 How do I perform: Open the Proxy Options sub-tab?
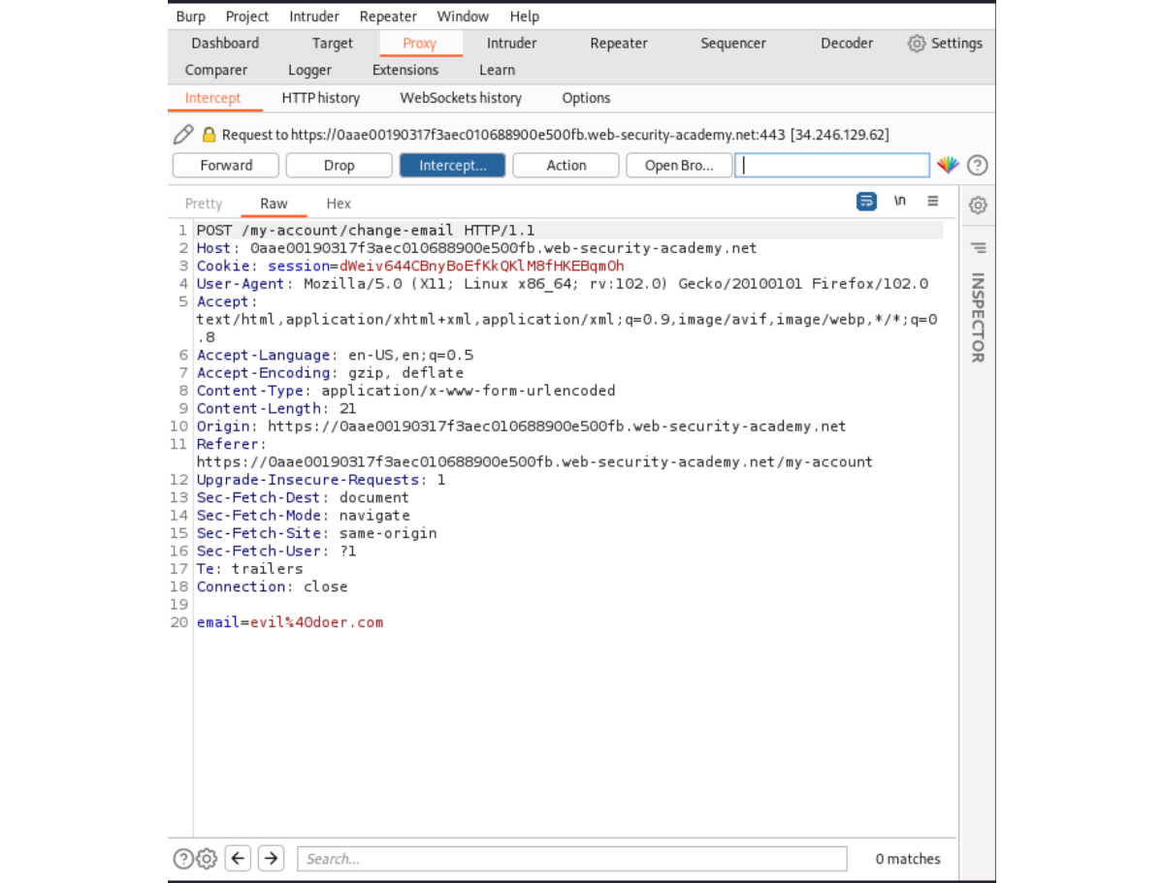pyautogui.click(x=586, y=99)
